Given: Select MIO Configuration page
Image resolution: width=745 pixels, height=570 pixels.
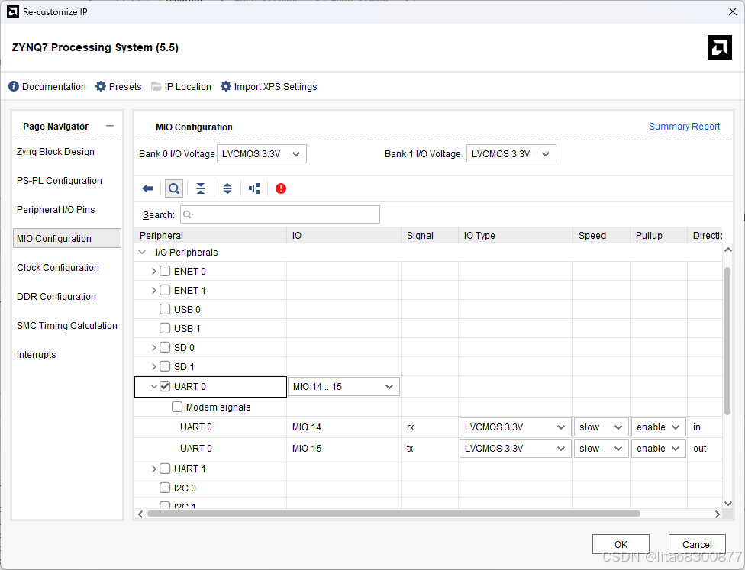Looking at the screenshot, I should coord(67,238).
